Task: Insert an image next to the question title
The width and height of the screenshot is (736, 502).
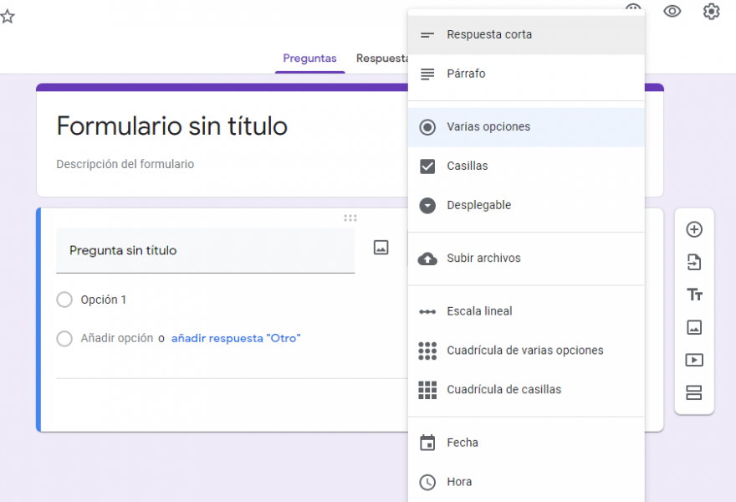Action: pyautogui.click(x=381, y=248)
